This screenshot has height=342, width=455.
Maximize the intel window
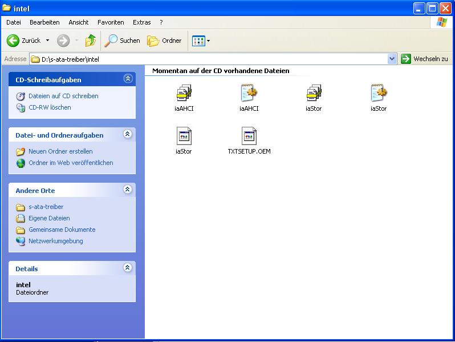click(x=432, y=9)
